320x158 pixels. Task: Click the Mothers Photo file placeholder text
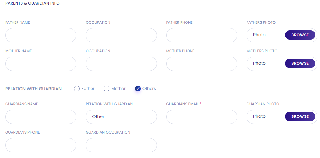click(x=259, y=63)
